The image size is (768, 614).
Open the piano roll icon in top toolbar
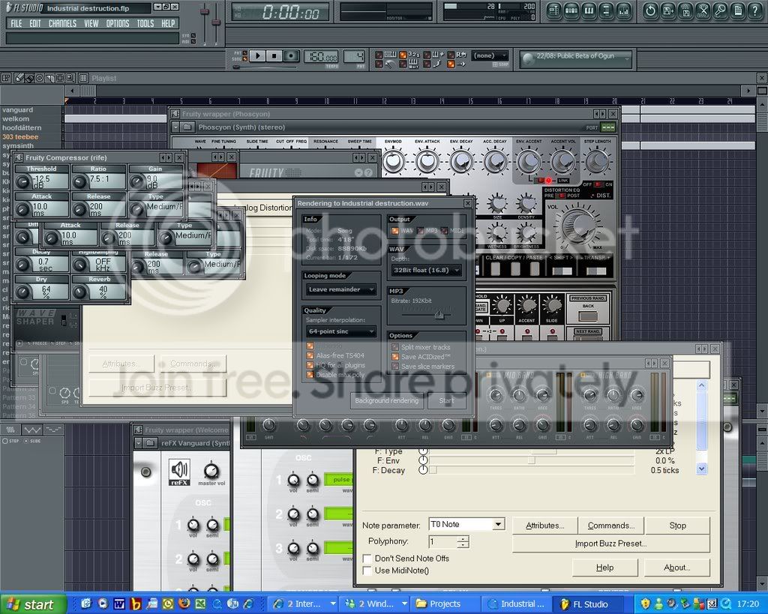pyautogui.click(x=589, y=10)
